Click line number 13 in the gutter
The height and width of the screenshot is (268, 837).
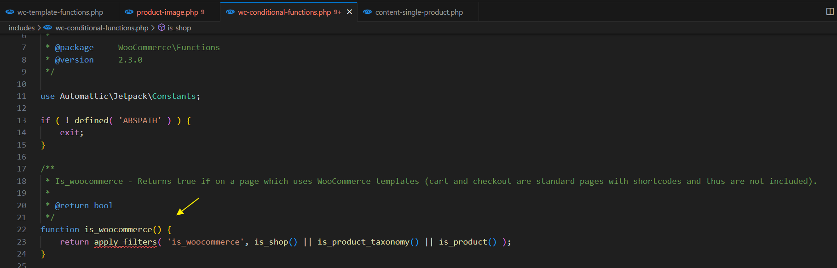(x=22, y=120)
